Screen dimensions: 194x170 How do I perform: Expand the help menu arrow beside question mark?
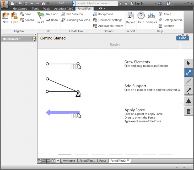tap(173, 3)
